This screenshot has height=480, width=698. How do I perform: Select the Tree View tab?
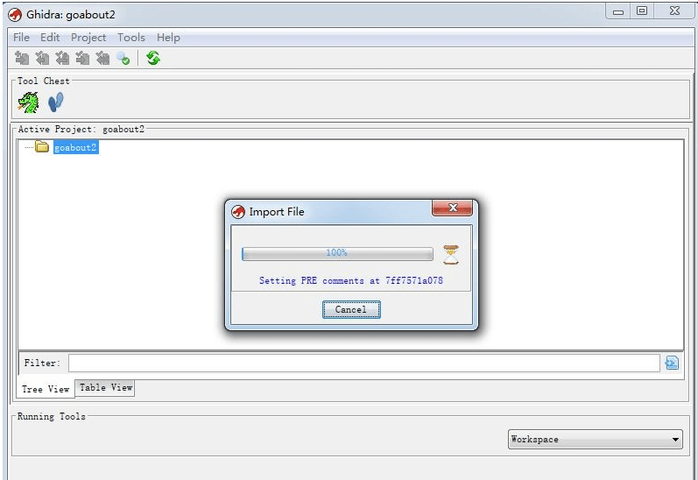[x=46, y=389]
